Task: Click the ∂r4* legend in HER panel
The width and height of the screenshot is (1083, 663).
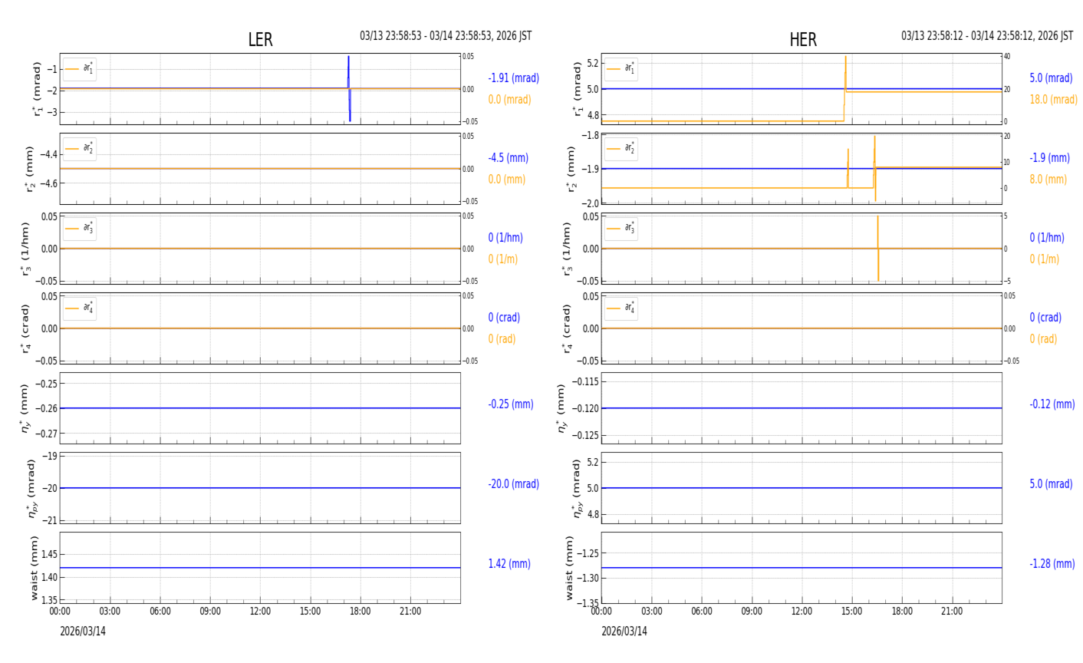Action: click(x=621, y=308)
